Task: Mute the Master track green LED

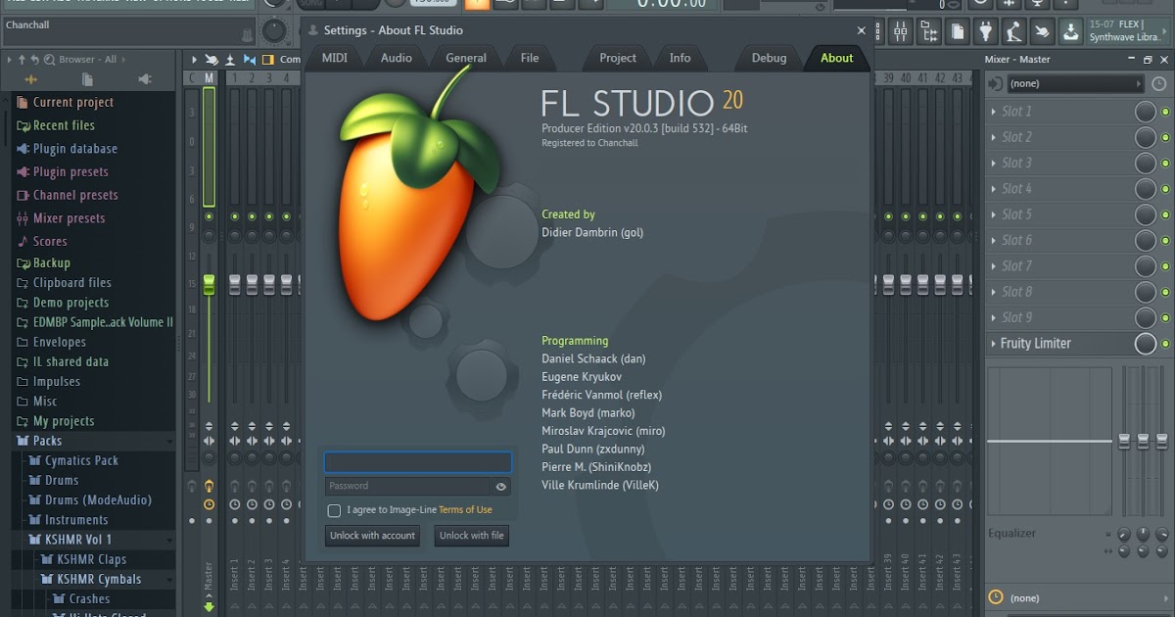Action: coord(209,216)
